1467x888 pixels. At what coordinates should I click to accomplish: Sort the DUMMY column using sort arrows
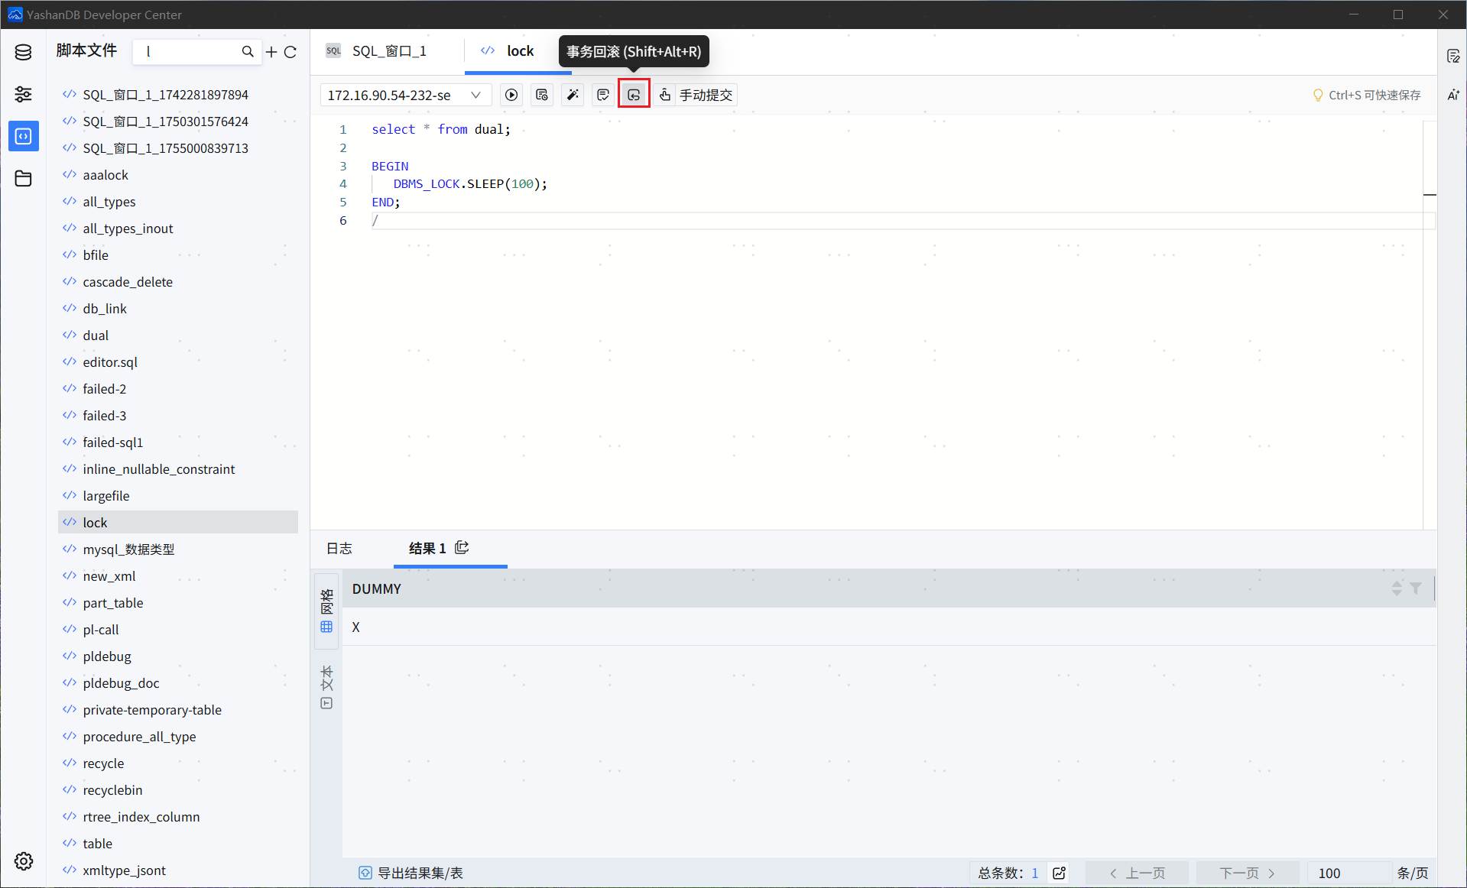(x=1397, y=588)
